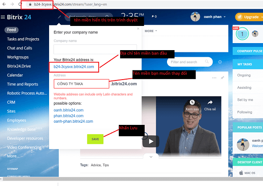Open Knowledge base item
This screenshot has width=263, height=186.
(21, 129)
